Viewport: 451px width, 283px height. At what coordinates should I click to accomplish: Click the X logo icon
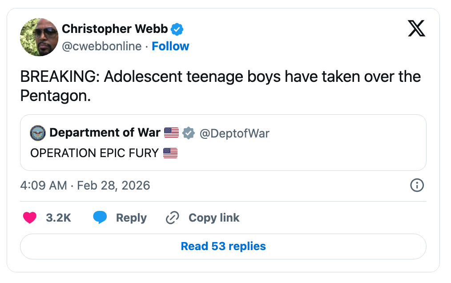[x=416, y=29]
